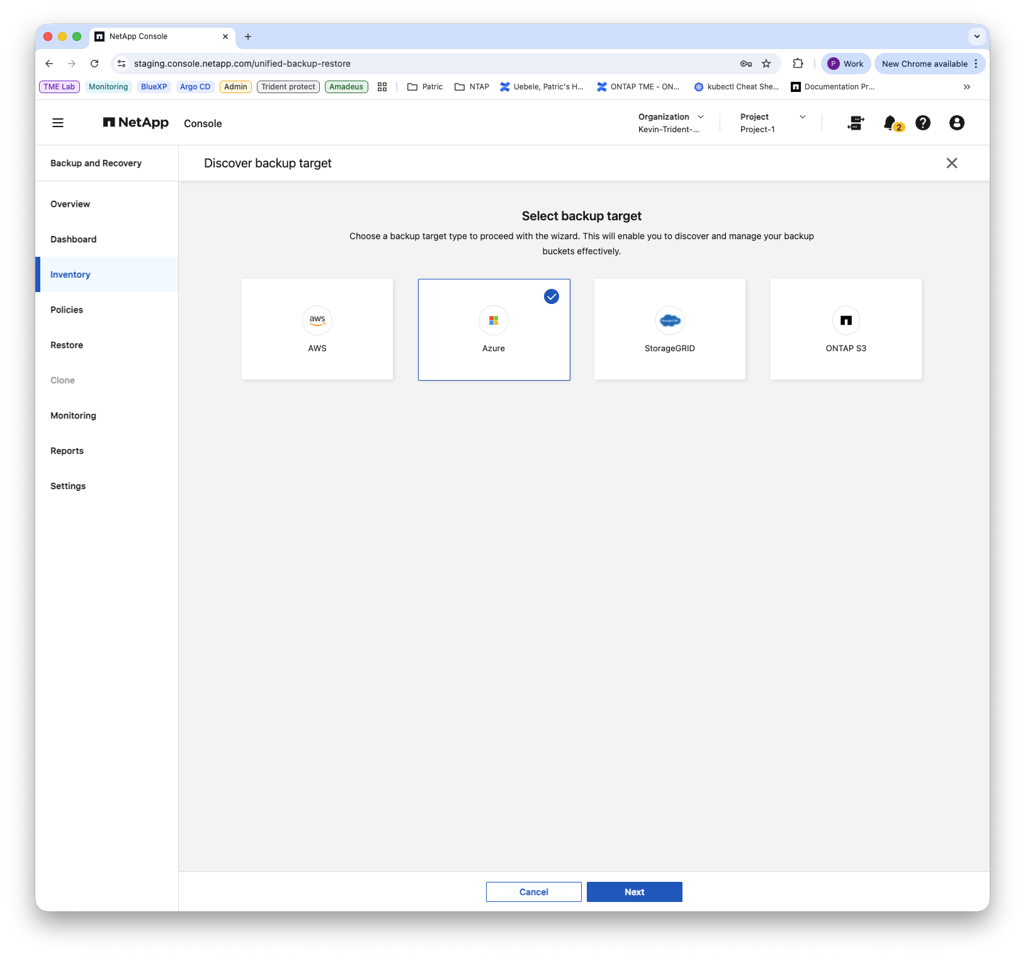Select the AWS backup target card
The height and width of the screenshot is (958, 1025).
[x=317, y=329]
